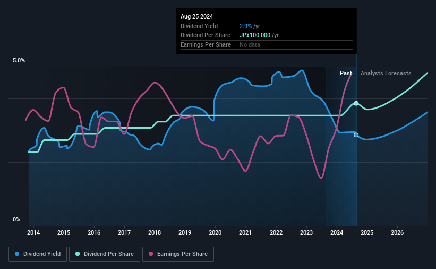Screen dimensions: 436x269
Task: Click the JP¥100.000 dividend per share value
Action: click(255, 35)
